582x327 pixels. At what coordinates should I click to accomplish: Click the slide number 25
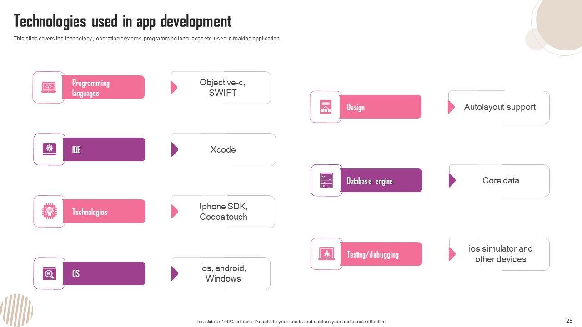569,321
